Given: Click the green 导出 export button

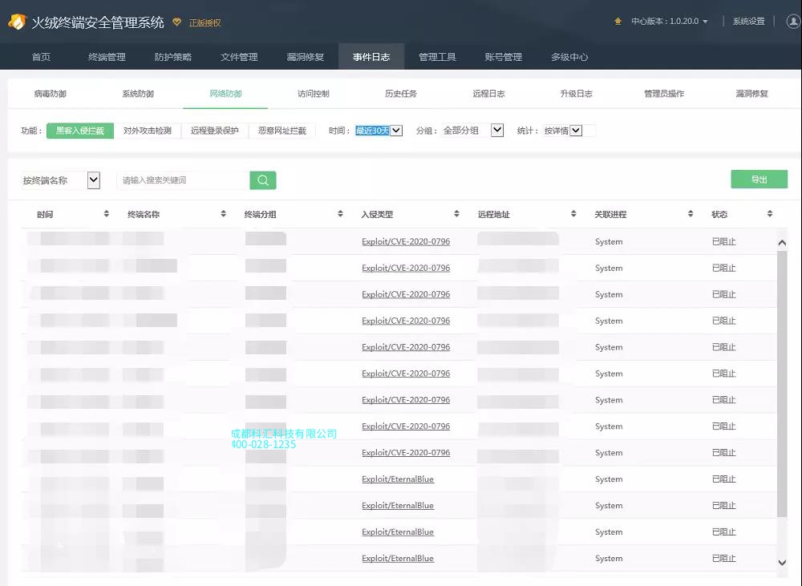Looking at the screenshot, I should pos(759,180).
